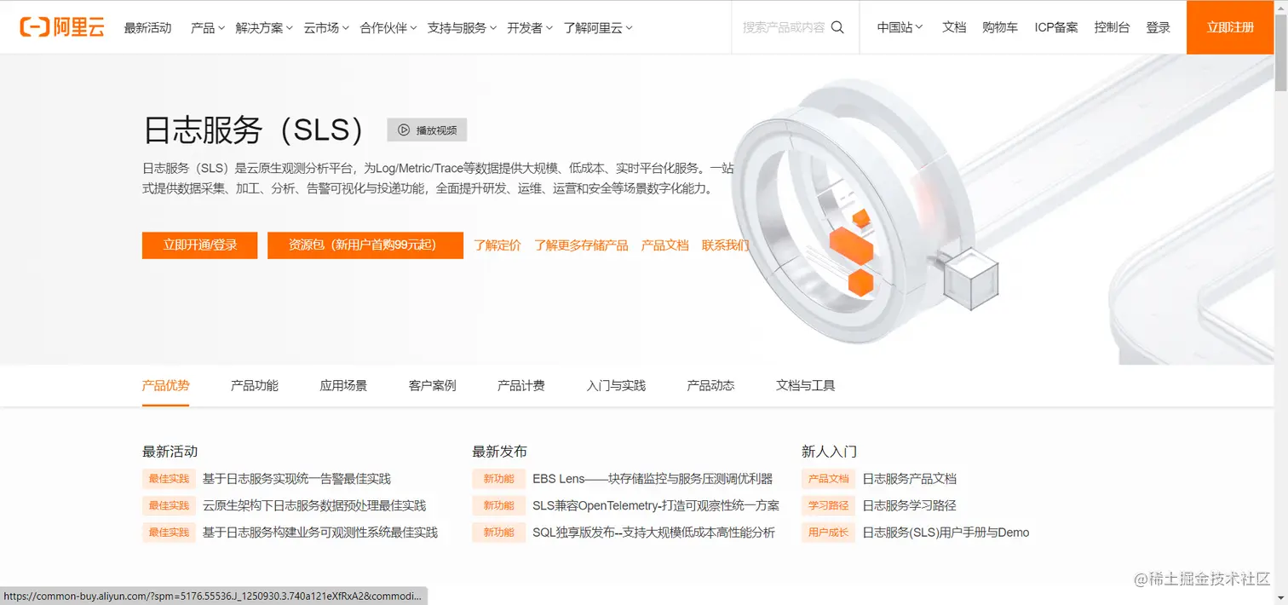Image resolution: width=1288 pixels, height=605 pixels.
Task: Select the 产品优势 tab
Action: coord(165,385)
